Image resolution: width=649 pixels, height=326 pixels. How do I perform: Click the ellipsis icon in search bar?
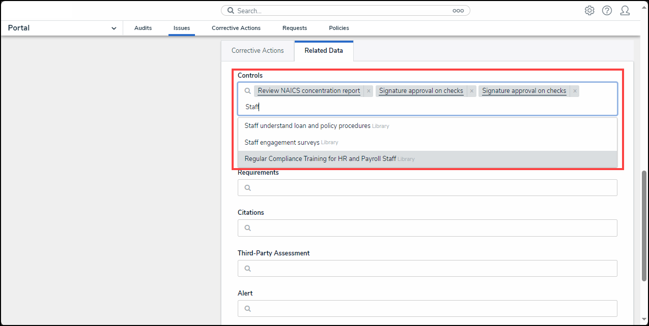click(458, 11)
